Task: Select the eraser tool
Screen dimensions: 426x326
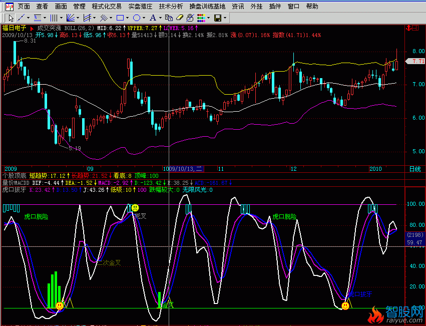Action: pos(180,18)
